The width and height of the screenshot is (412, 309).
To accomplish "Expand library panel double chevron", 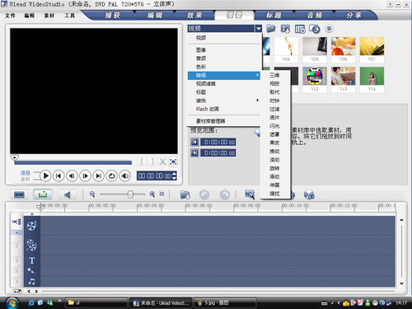I will point(329,29).
